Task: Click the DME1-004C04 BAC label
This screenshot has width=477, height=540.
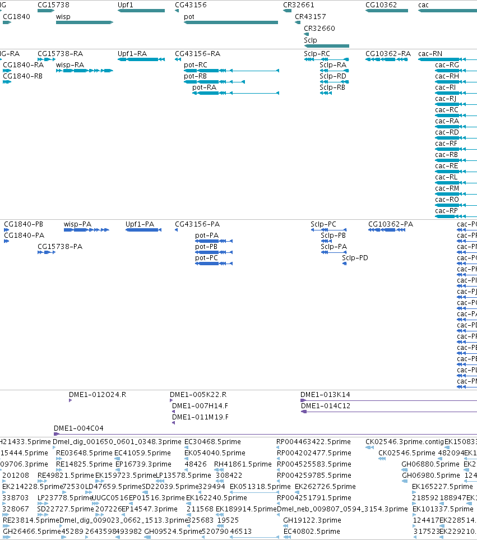Action: (78, 428)
